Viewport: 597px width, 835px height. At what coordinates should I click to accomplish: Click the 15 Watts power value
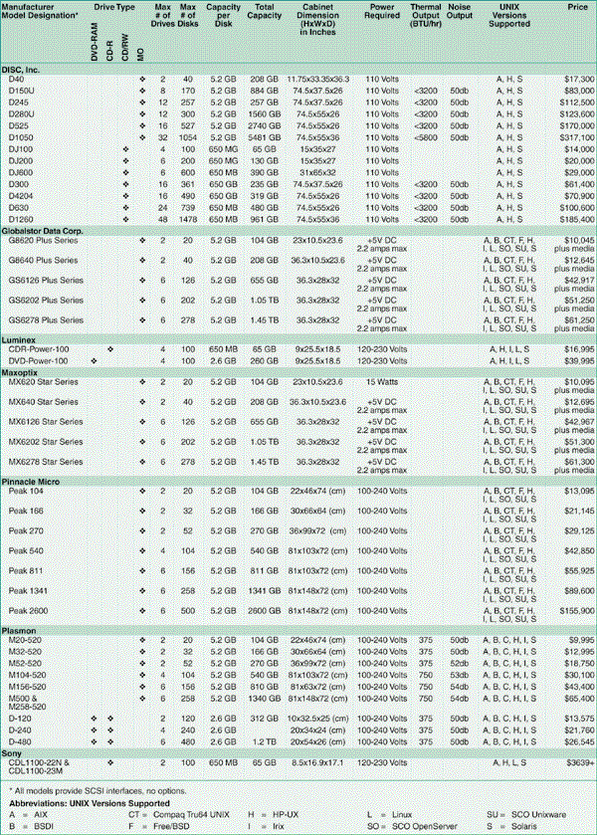382,382
